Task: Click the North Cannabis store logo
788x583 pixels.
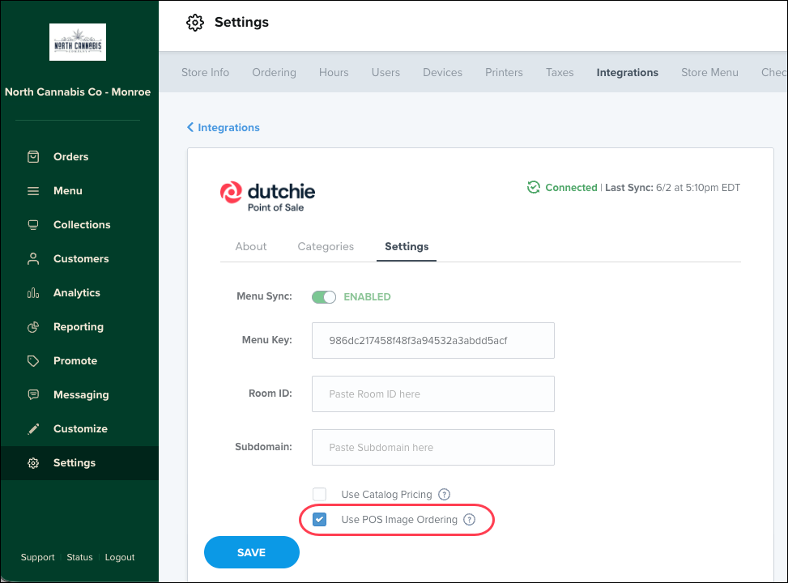Action: coord(78,42)
